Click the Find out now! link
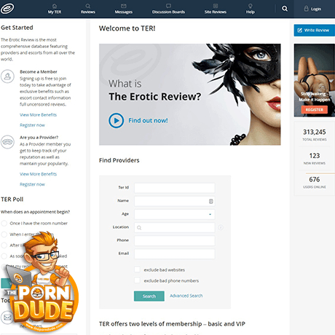Screen dimensions: 335x335 coord(148,120)
